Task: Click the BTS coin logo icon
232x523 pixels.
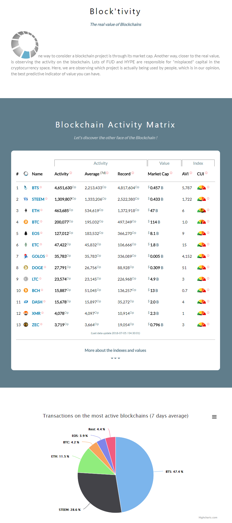Action: pos(26,188)
